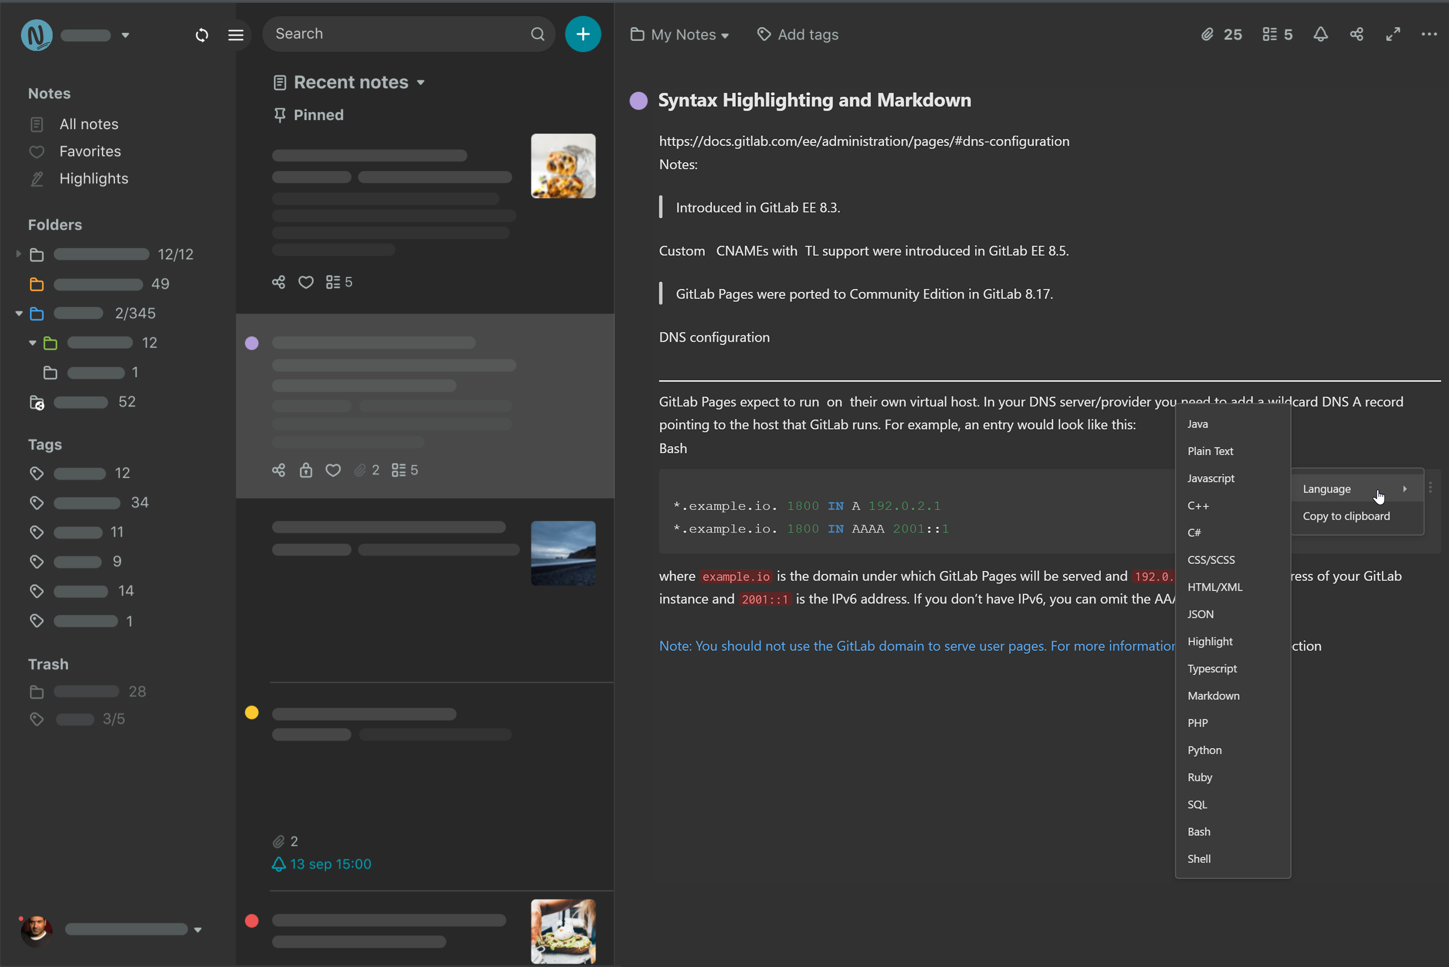This screenshot has height=967, width=1449.
Task: Favorite the pinned note using its heart icon
Action: pyautogui.click(x=306, y=282)
